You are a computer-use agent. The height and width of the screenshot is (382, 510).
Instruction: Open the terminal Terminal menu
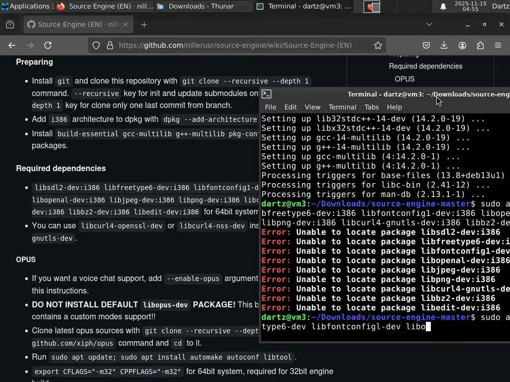click(342, 107)
